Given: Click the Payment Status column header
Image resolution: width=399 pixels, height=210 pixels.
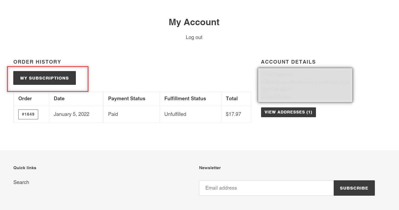Looking at the screenshot, I should 127,99.
